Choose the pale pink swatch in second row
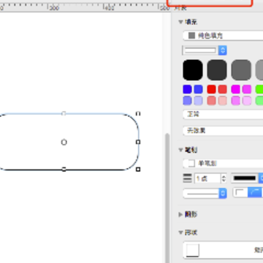This screenshot has height=263, width=263. coord(223,101)
